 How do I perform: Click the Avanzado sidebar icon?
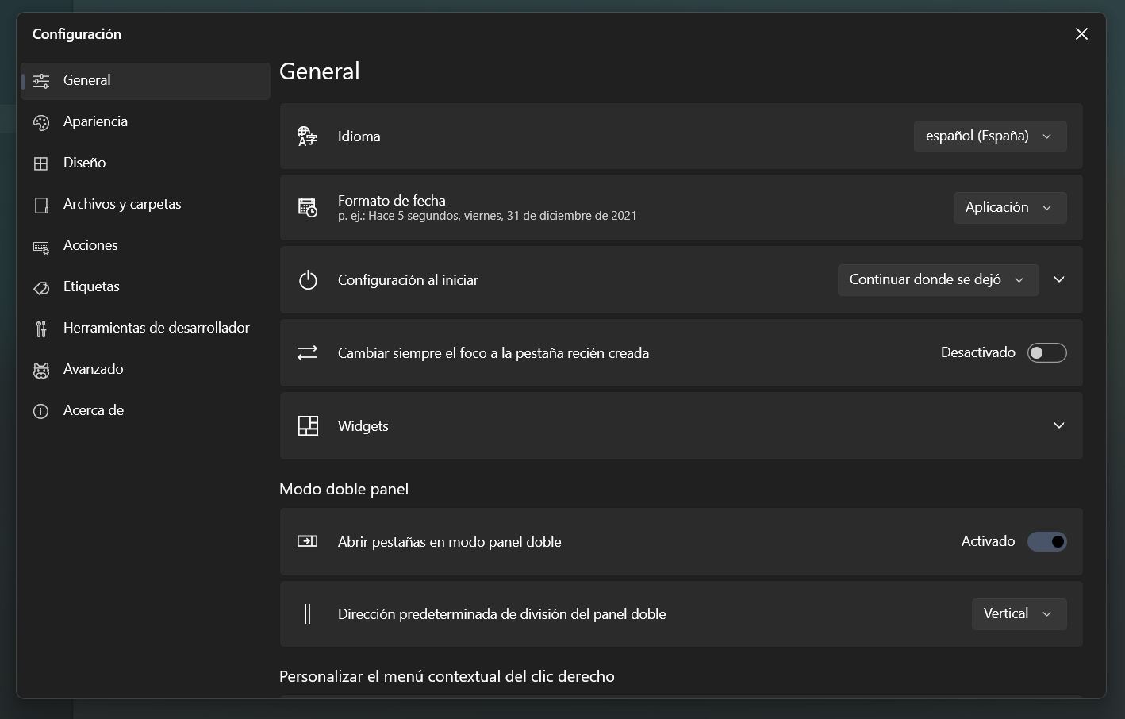[41, 370]
